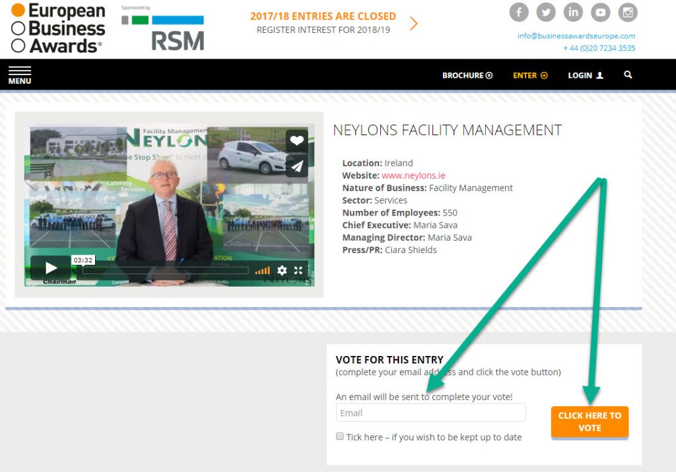Enter fullscreen video mode
The height and width of the screenshot is (472, 676).
[x=298, y=270]
